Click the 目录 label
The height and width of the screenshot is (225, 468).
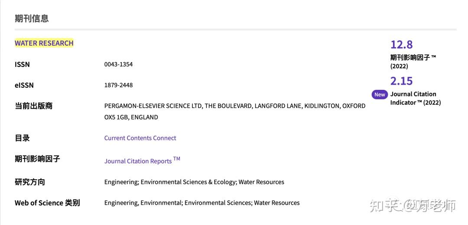click(x=22, y=138)
